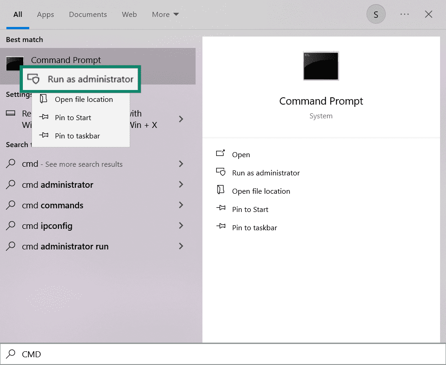446x365 pixels.
Task: Select the Command Prompt app icon
Action: coord(15,63)
